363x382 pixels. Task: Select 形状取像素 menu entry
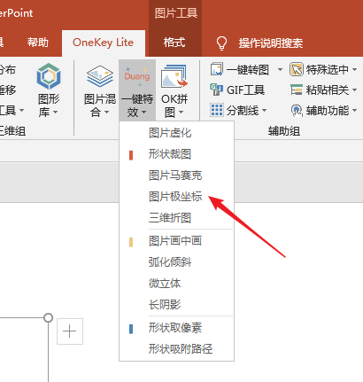(x=176, y=328)
